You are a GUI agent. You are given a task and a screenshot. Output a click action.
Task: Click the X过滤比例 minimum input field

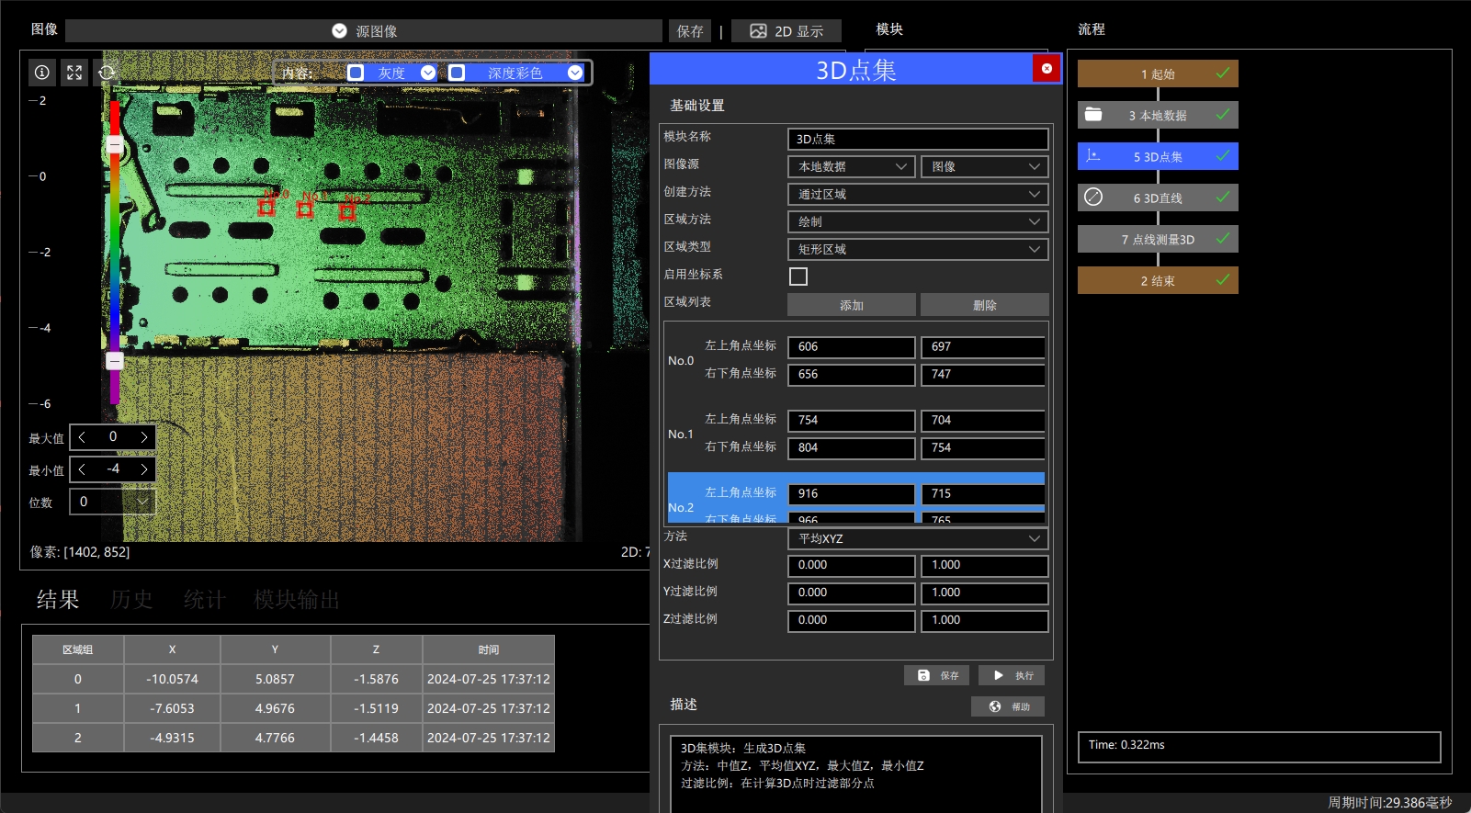[852, 566]
